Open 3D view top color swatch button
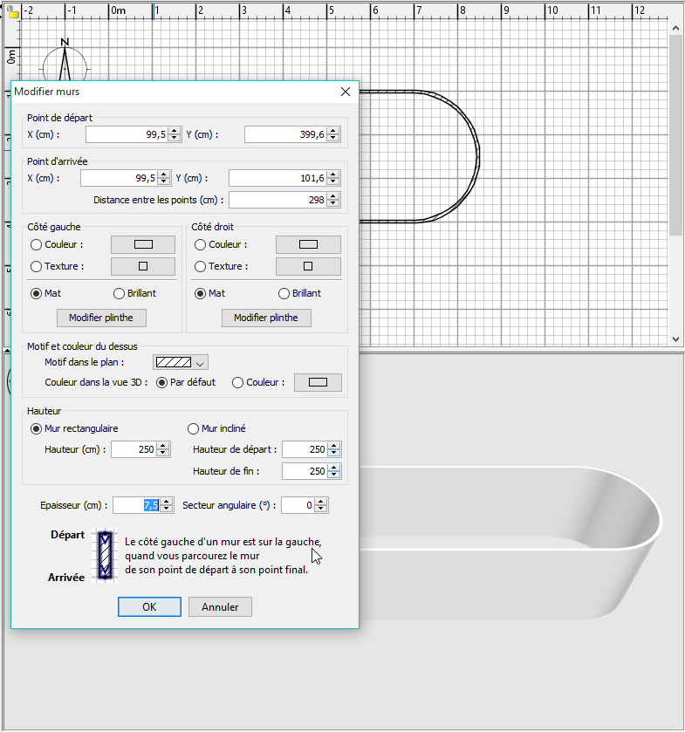 pyautogui.click(x=318, y=382)
